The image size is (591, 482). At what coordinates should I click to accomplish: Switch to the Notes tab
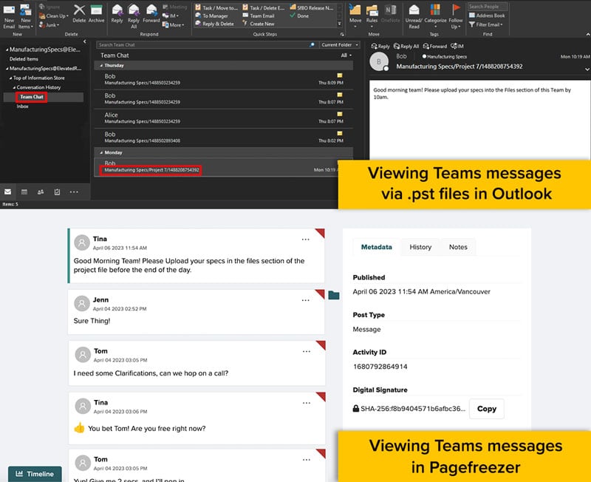coord(458,247)
